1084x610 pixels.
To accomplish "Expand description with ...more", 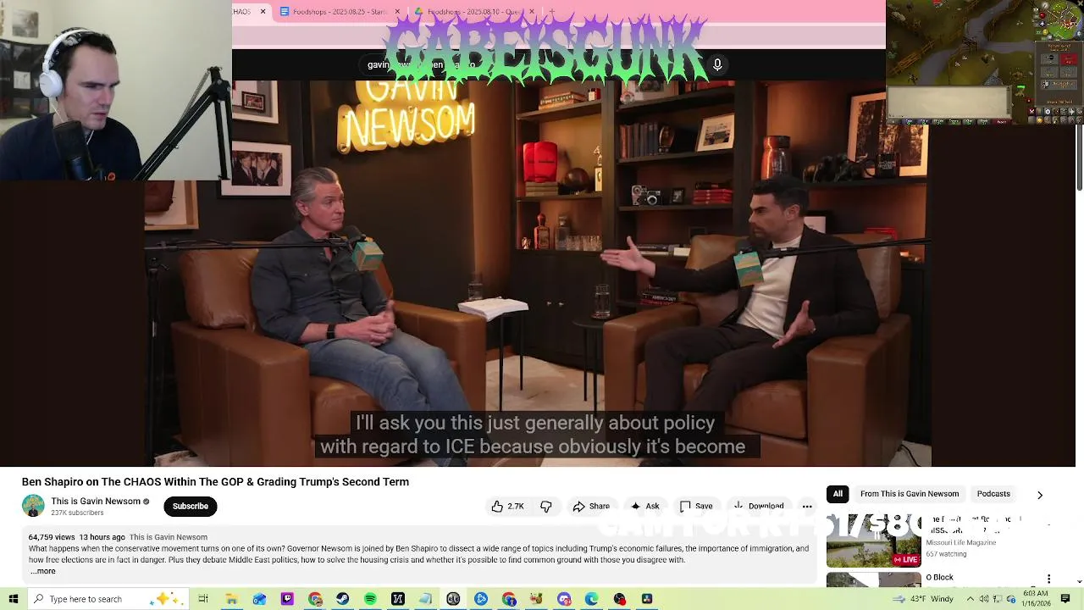I will pos(42,571).
